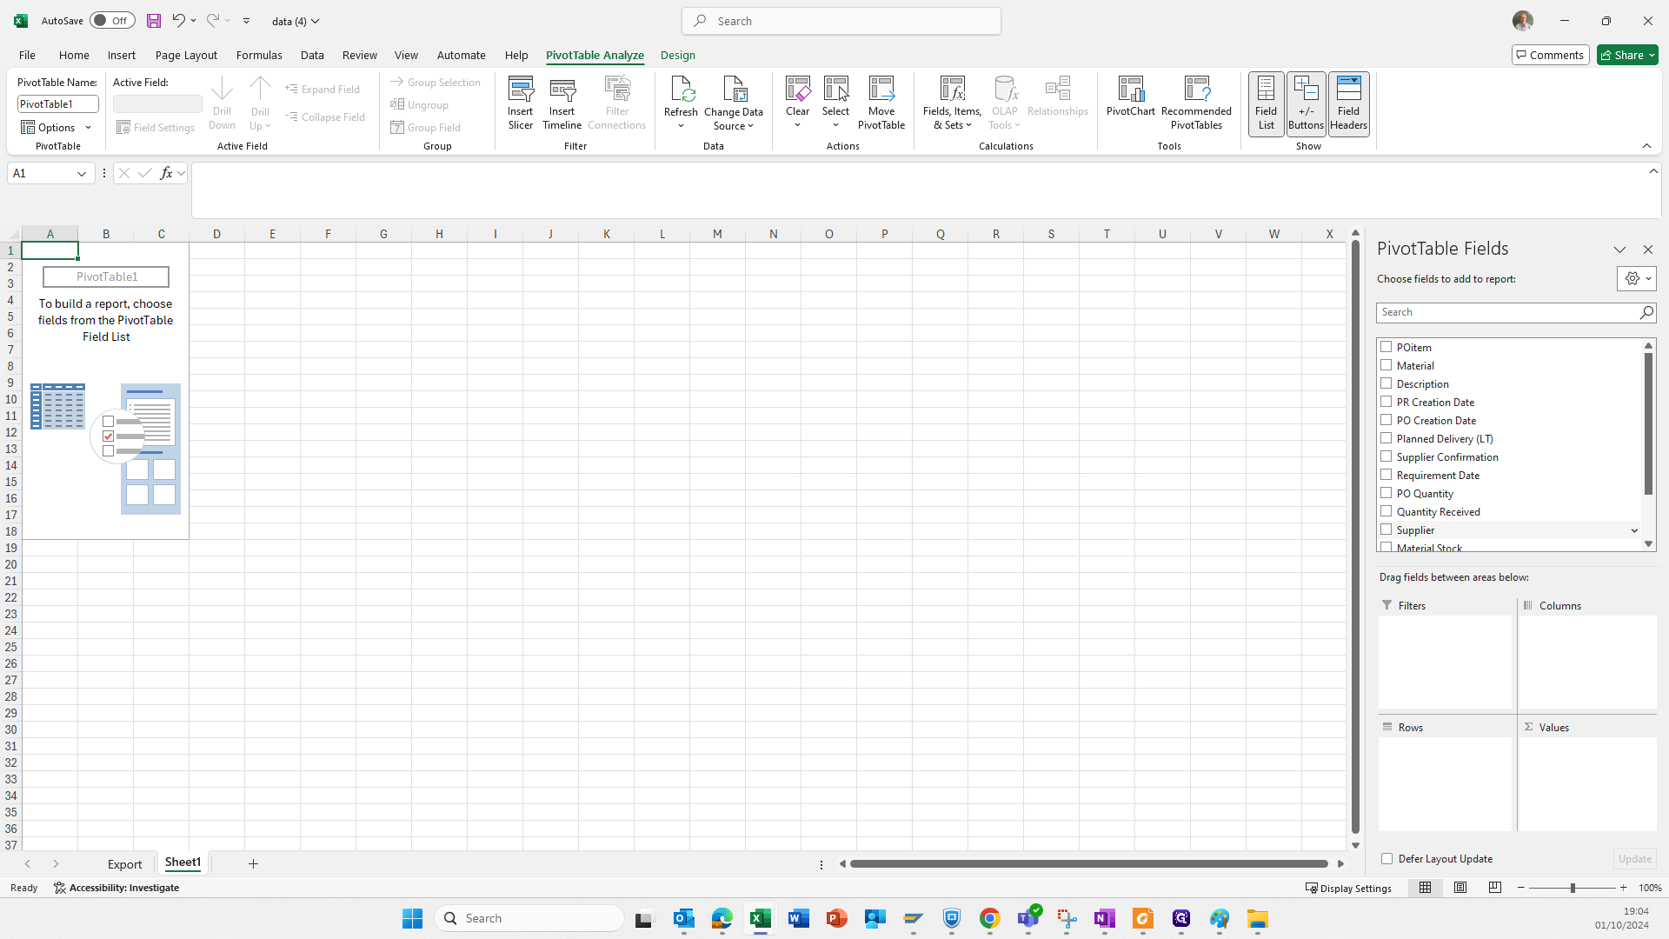Image resolution: width=1669 pixels, height=939 pixels.
Task: Open the PivotTable Fields task pane options
Action: (1619, 250)
